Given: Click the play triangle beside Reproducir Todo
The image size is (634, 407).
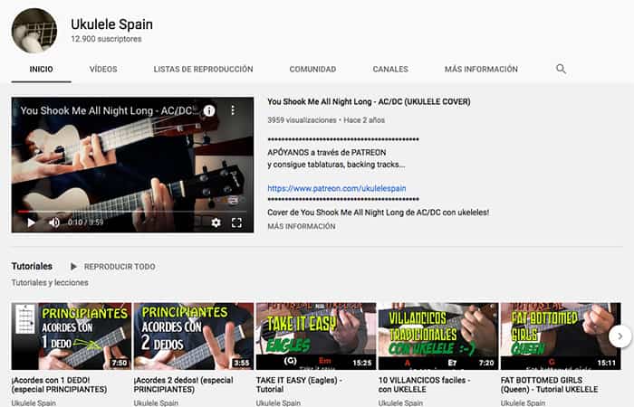Looking at the screenshot, I should point(73,267).
